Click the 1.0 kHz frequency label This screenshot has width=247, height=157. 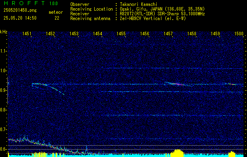coord(3,71)
